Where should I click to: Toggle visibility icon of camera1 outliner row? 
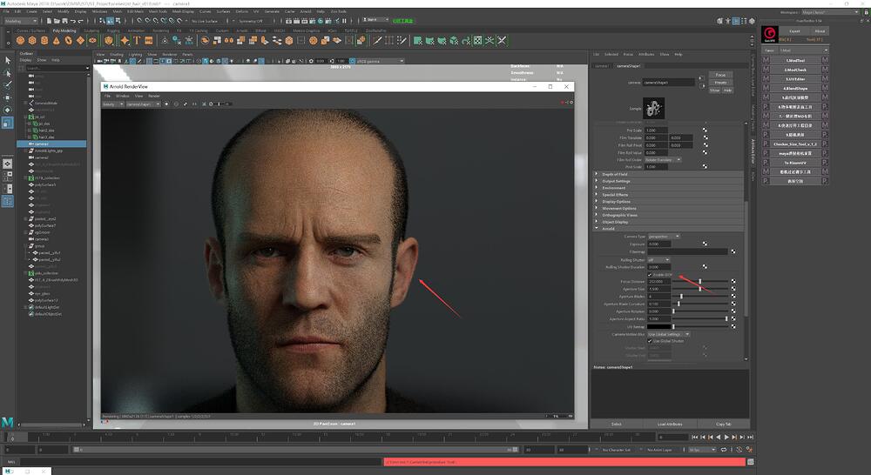tap(31, 144)
